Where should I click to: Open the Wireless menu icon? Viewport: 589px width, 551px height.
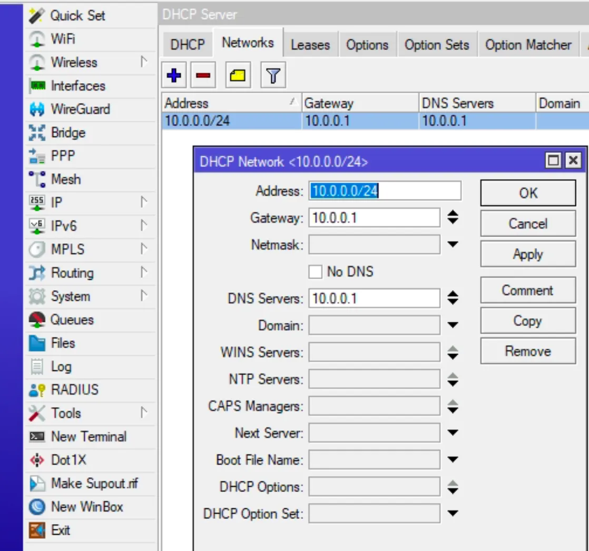[x=37, y=62]
